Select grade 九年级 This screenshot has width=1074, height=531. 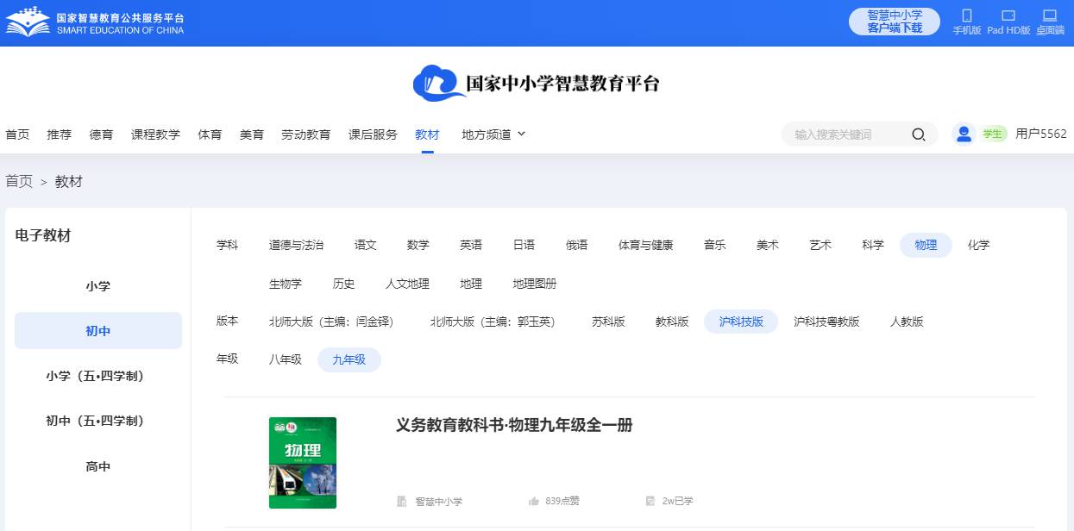[349, 359]
